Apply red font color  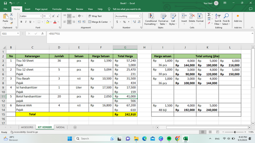tap(55, 22)
